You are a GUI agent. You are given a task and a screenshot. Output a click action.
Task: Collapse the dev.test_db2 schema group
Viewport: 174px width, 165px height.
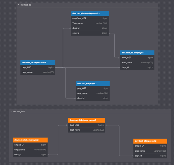pyautogui.click(x=11, y=112)
